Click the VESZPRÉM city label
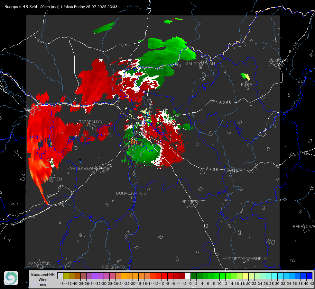315x289 pixels. 51,179
